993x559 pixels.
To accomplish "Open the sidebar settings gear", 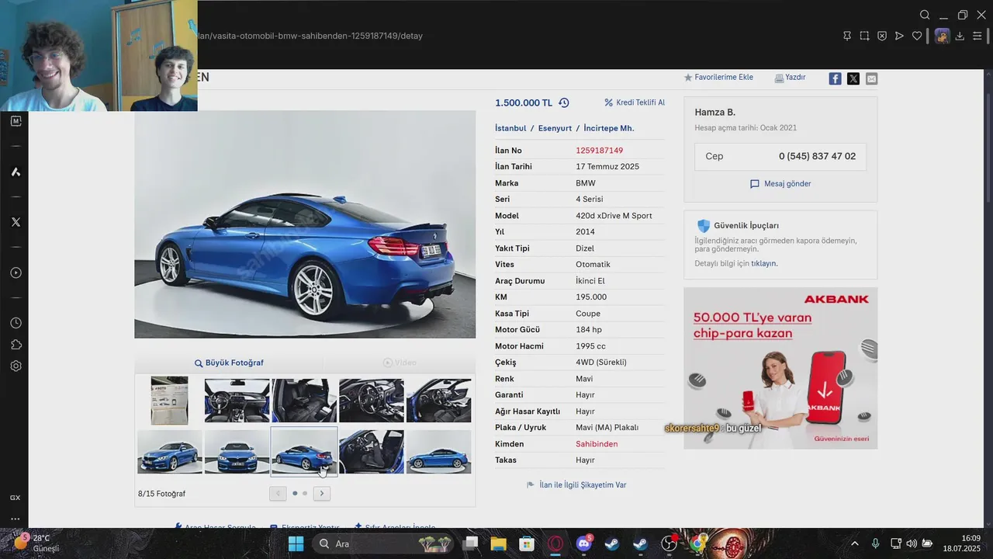I will [x=16, y=366].
